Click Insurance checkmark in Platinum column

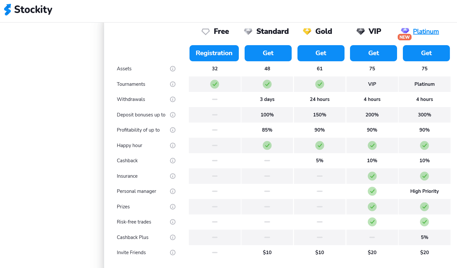pos(424,176)
